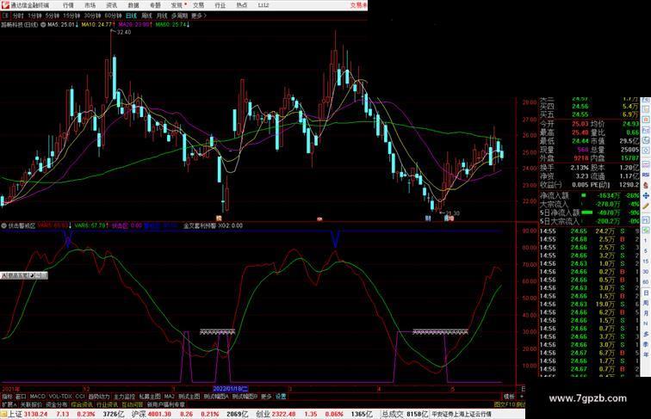Click the blue four-arrow move icon in right sidebar
The width and height of the screenshot is (651, 419).
[x=646, y=195]
